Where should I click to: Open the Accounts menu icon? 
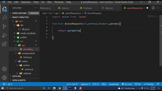click(x=4, y=69)
